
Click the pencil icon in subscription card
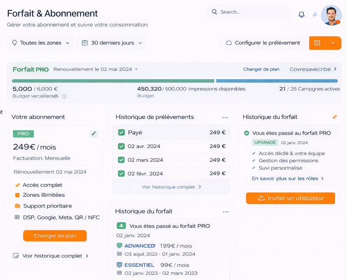pos(94,134)
